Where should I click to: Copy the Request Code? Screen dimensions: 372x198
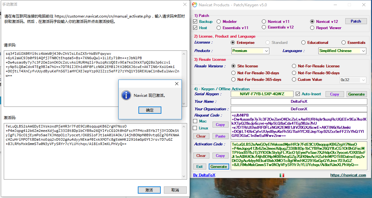[220, 125]
